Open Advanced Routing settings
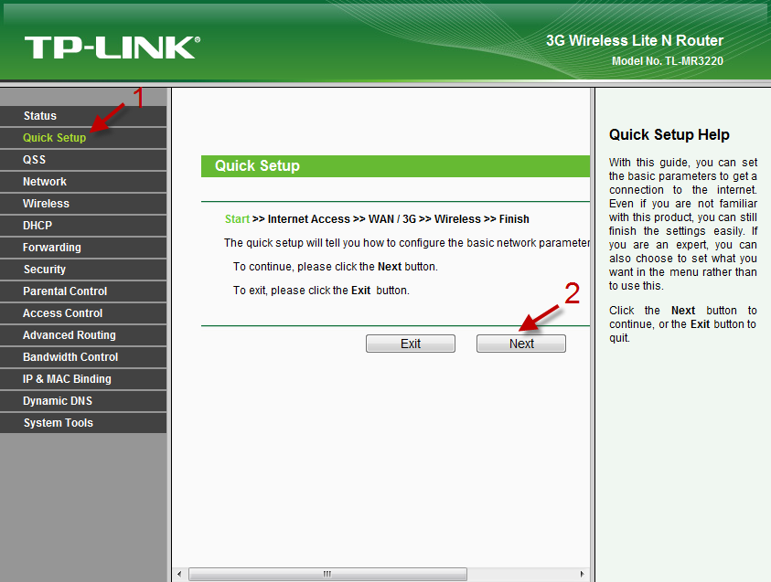This screenshot has height=582, width=771. click(83, 335)
